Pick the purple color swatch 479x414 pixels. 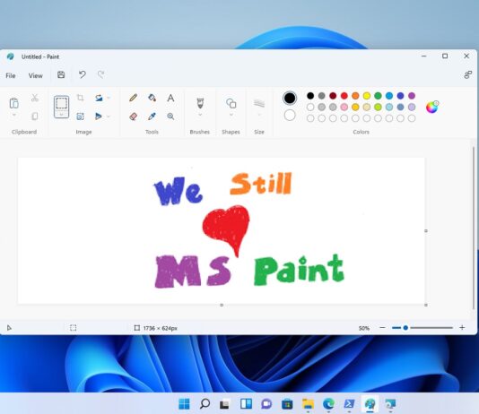(412, 96)
